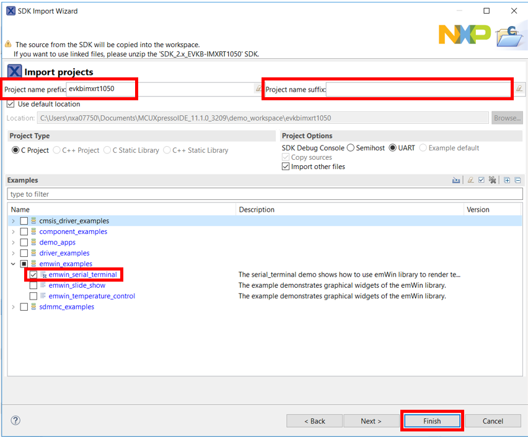528x437 pixels.
Task: Click the MCUXpresso X icon beside Import projects
Action: (x=14, y=71)
